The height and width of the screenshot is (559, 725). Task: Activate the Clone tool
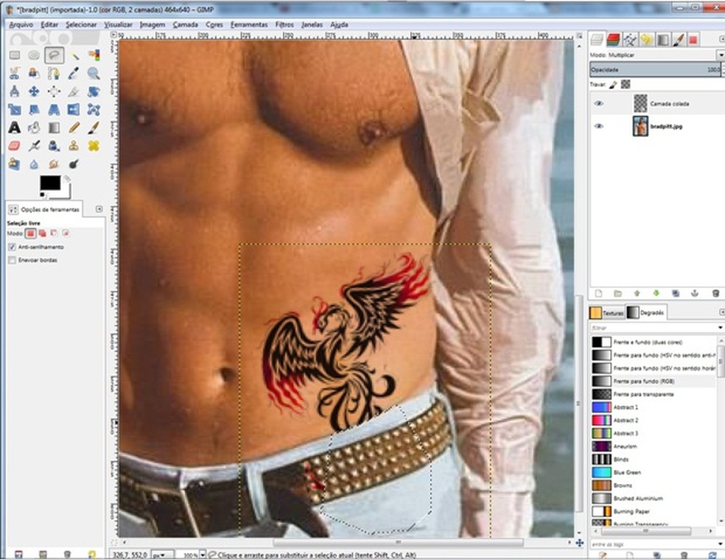[73, 144]
